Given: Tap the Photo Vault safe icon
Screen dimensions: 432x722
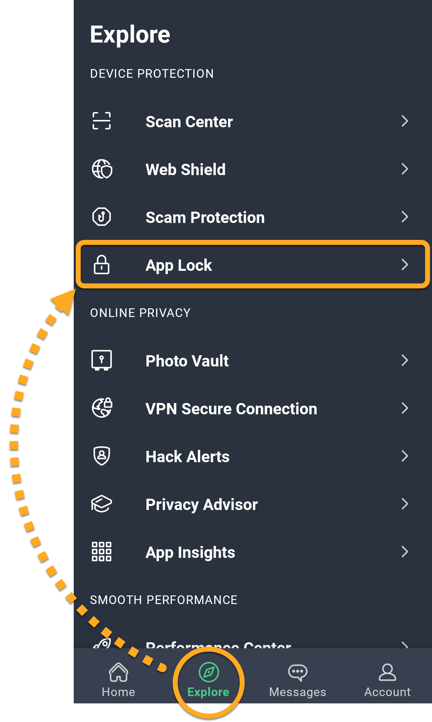Looking at the screenshot, I should (x=102, y=360).
